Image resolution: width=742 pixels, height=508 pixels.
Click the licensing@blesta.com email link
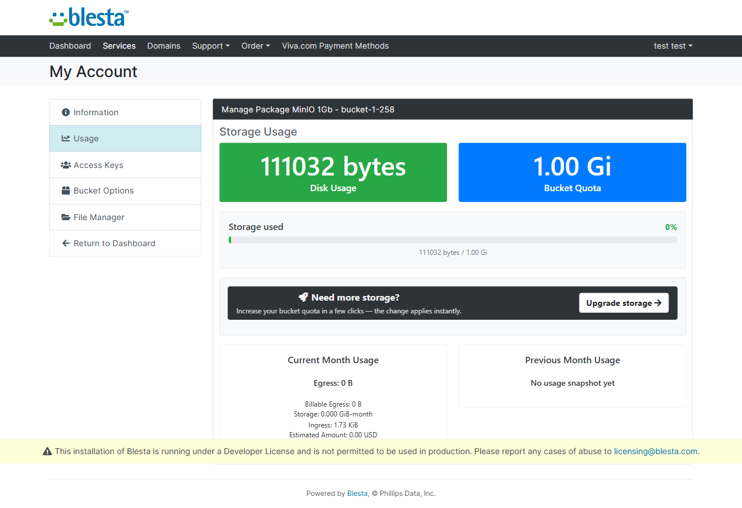point(656,451)
